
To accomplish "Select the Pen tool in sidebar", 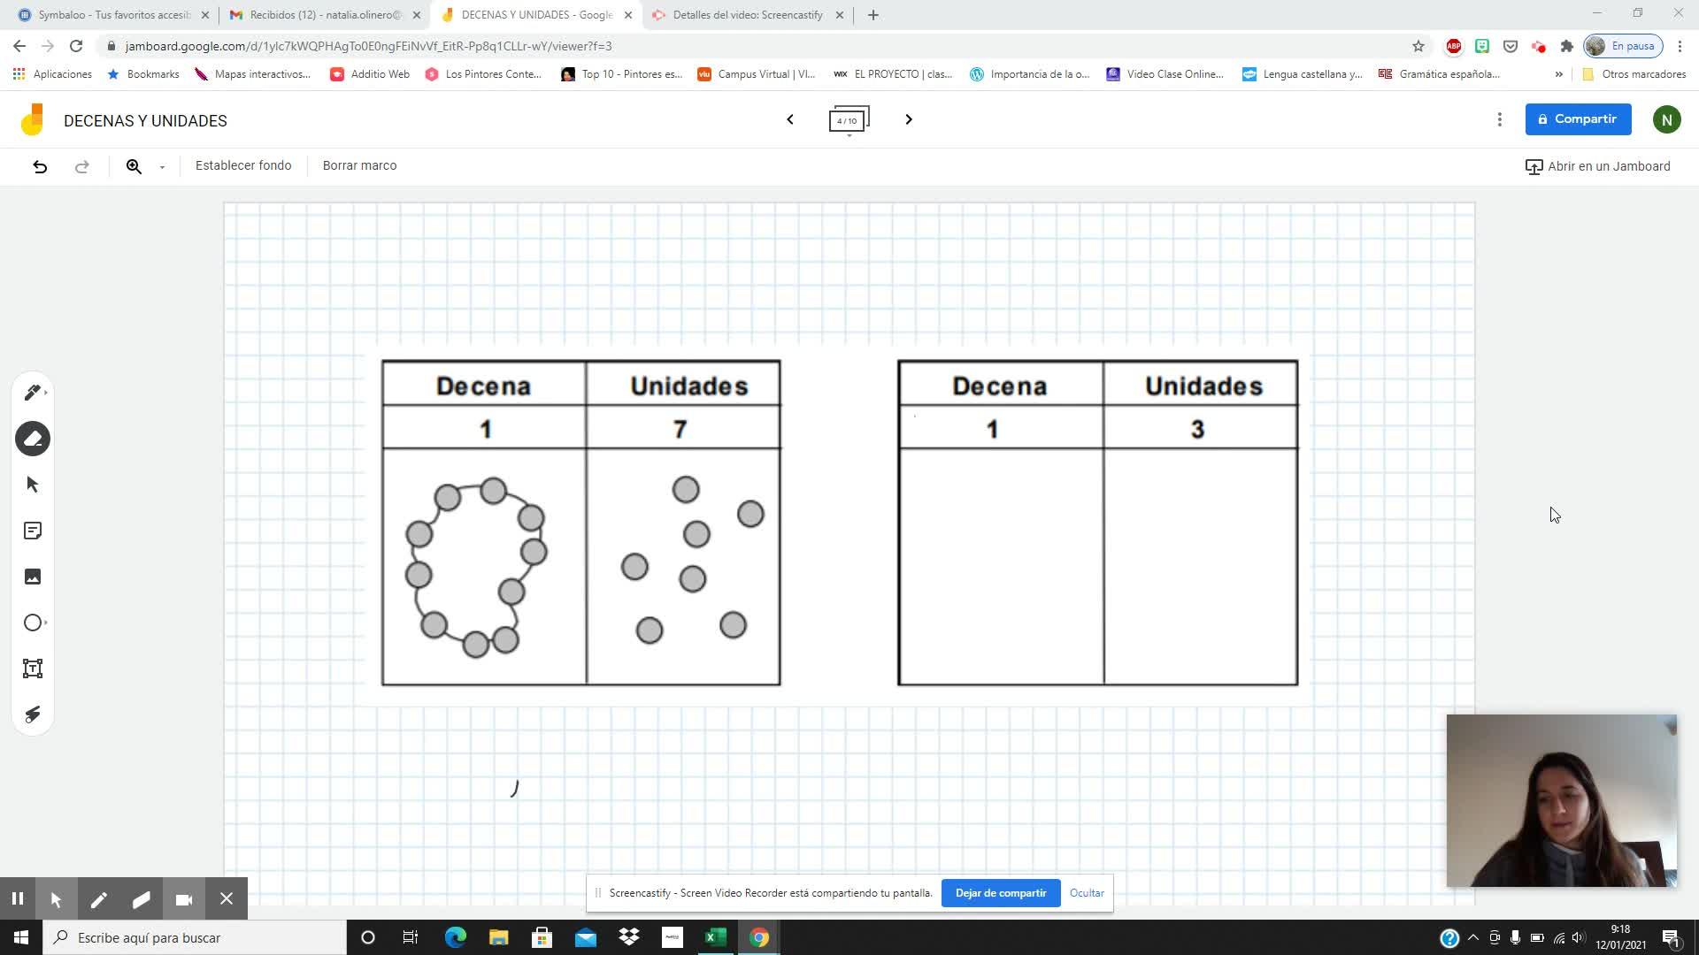I will coord(33,392).
